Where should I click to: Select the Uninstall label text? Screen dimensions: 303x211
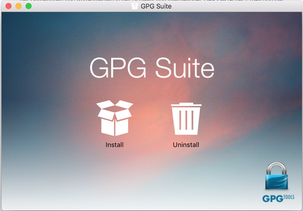[186, 145]
